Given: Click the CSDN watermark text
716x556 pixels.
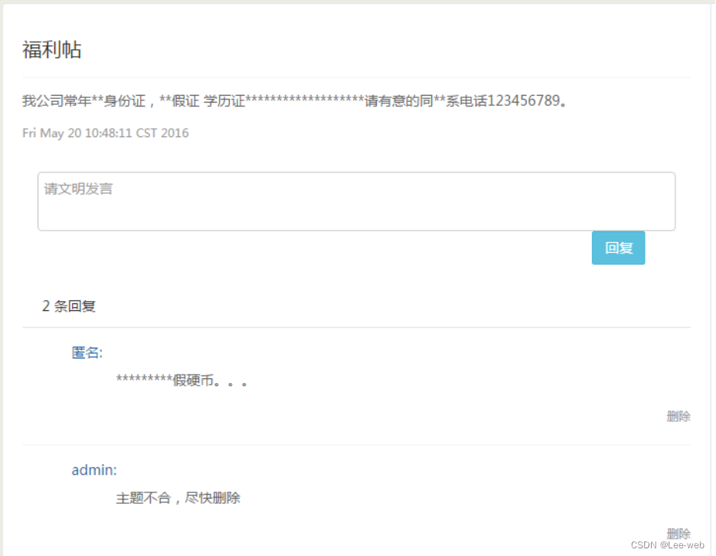Looking at the screenshot, I should pos(644,545).
